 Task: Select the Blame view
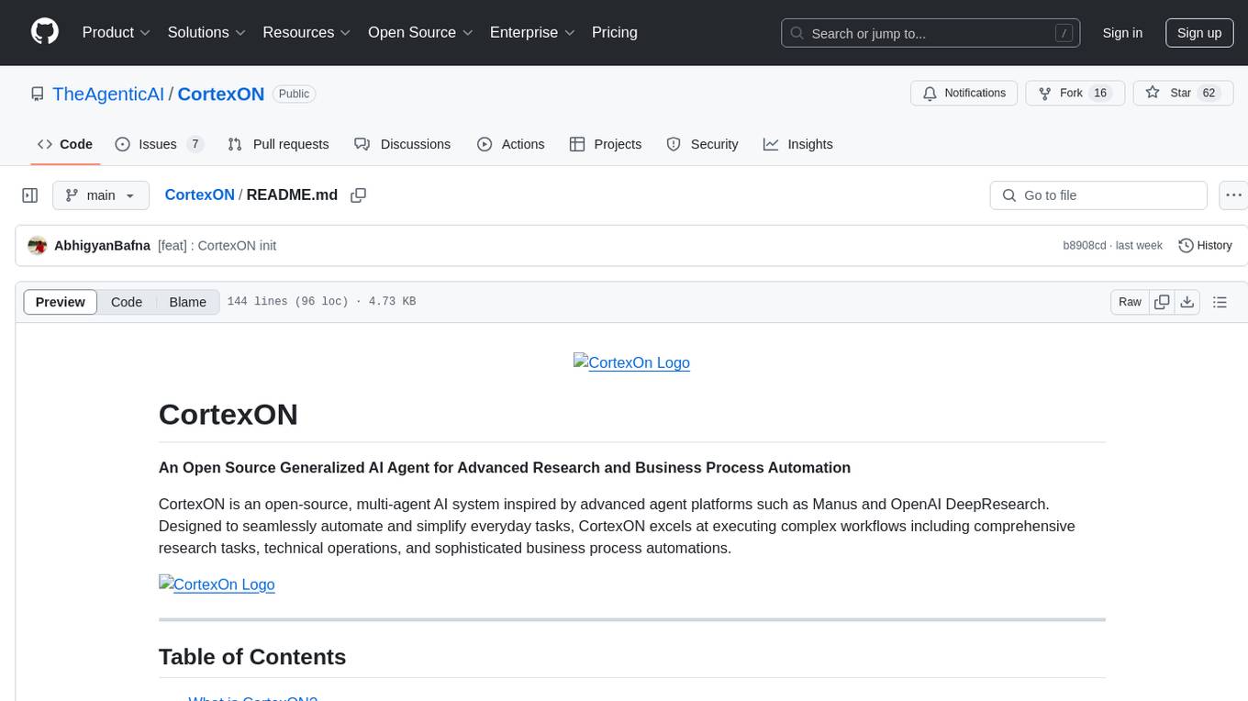tap(187, 302)
